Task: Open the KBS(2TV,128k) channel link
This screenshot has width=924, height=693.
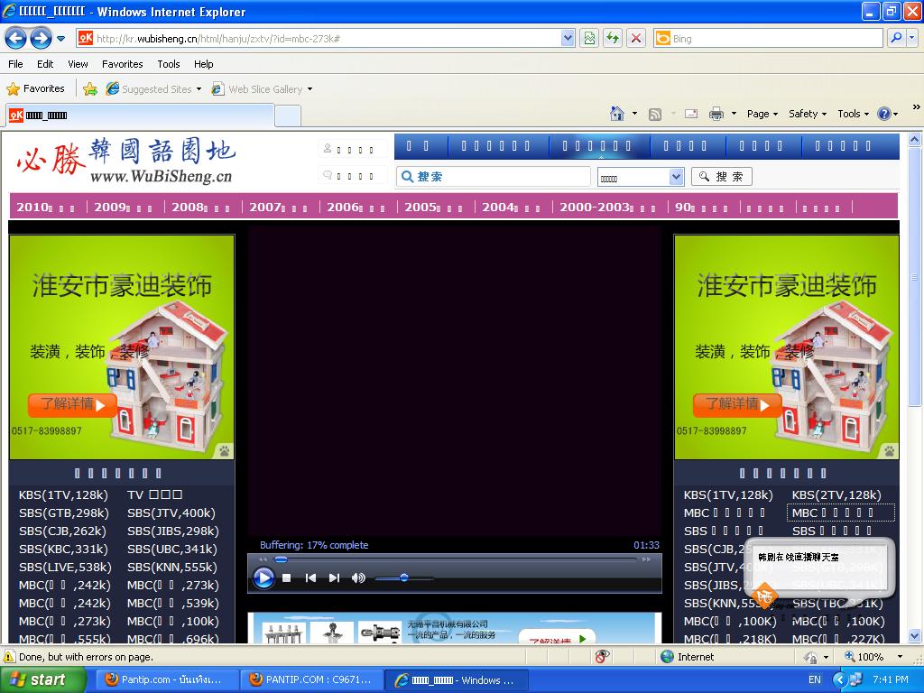Action: [x=836, y=494]
